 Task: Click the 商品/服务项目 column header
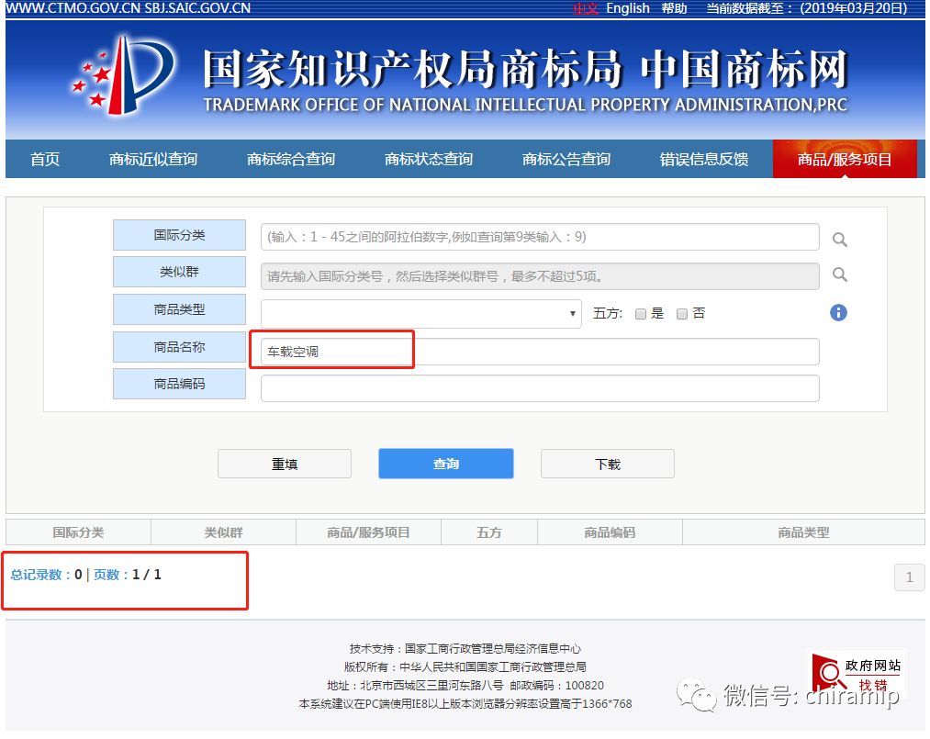[368, 532]
